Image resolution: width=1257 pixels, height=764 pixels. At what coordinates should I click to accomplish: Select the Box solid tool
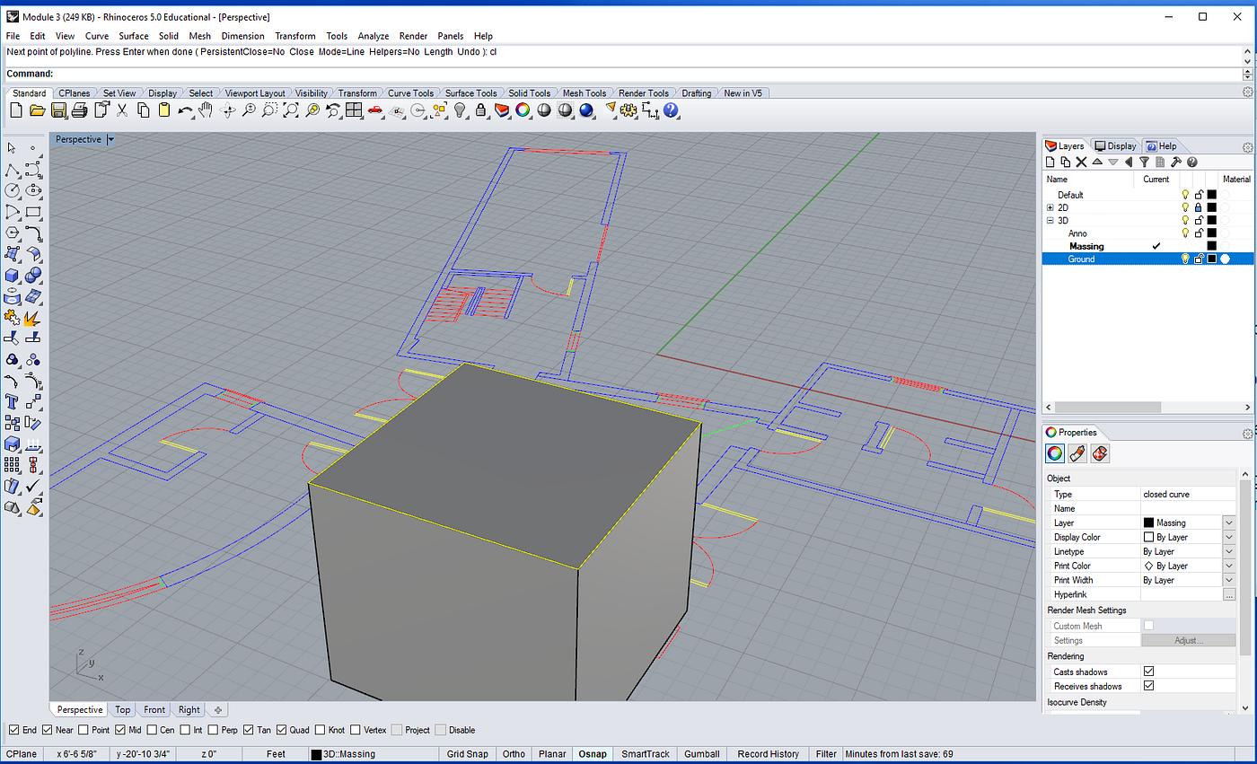pyautogui.click(x=13, y=276)
